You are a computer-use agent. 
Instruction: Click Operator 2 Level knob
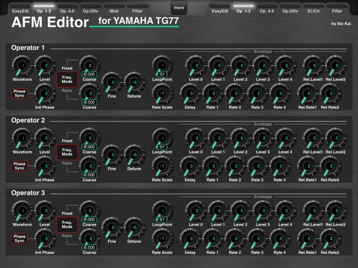45,138
